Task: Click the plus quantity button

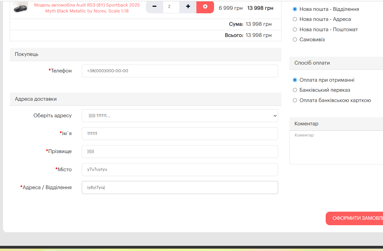Action: tap(188, 7)
